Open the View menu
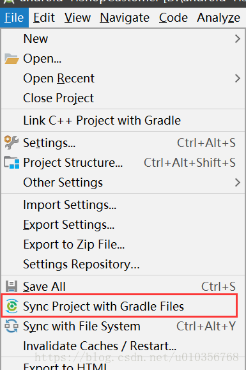Viewport: 246px width, 370px height. 77,18
